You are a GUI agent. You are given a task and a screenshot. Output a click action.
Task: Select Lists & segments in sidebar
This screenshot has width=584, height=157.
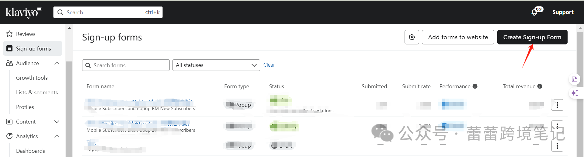(37, 92)
